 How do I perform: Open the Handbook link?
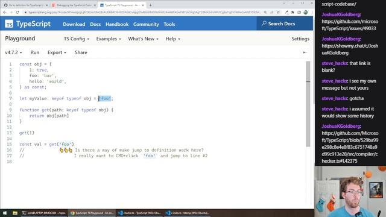[117, 24]
